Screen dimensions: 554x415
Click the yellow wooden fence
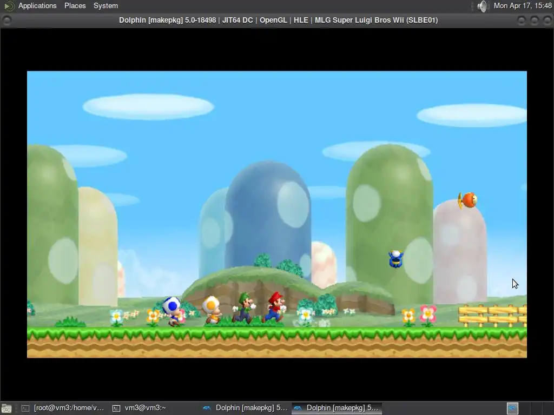point(492,316)
